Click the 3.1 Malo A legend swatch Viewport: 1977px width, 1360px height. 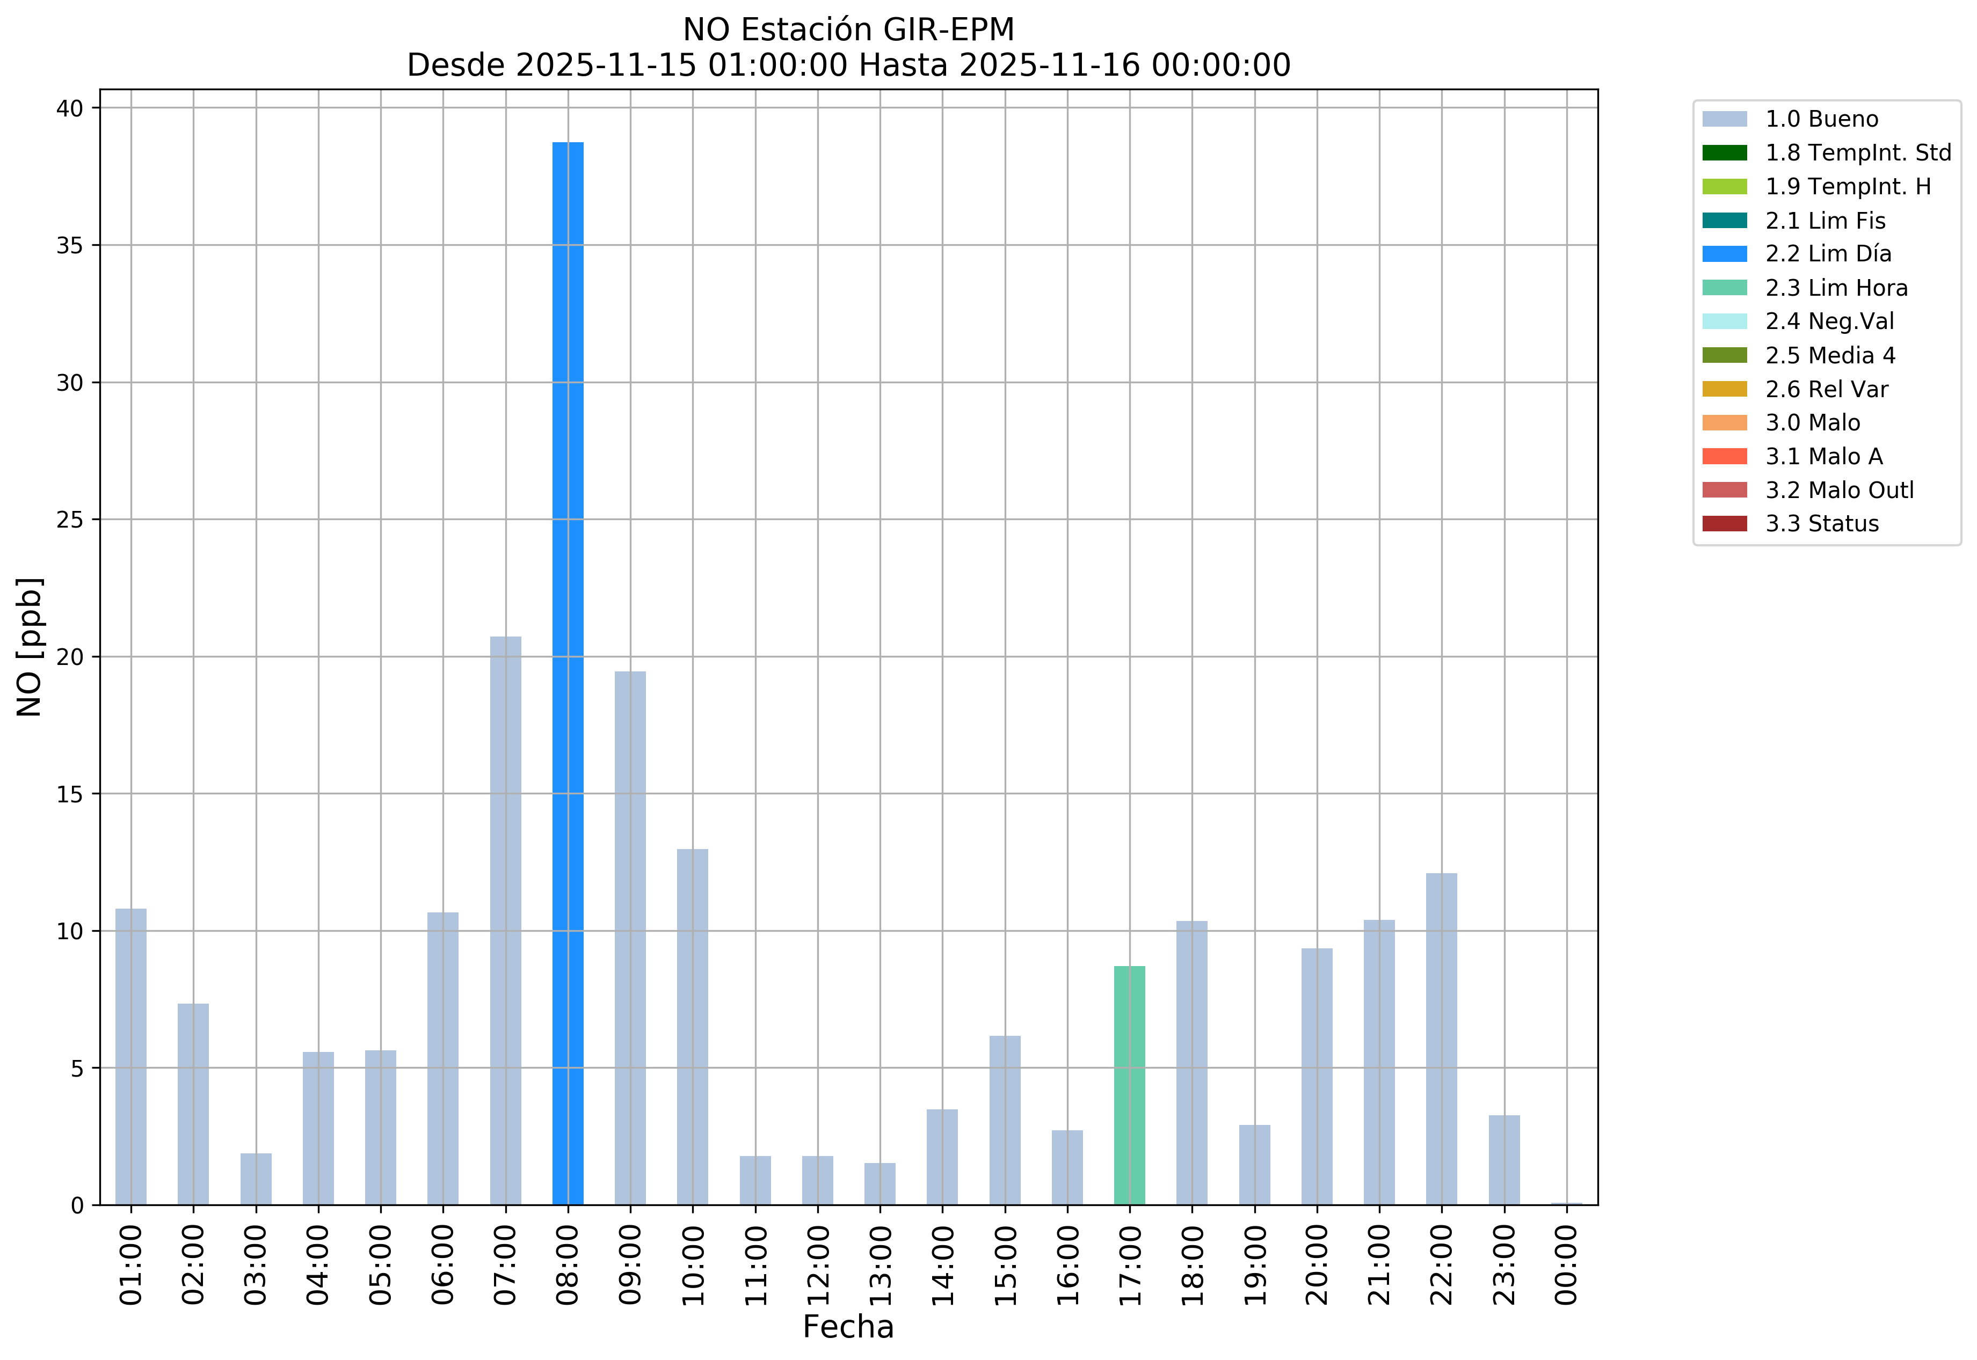1724,456
